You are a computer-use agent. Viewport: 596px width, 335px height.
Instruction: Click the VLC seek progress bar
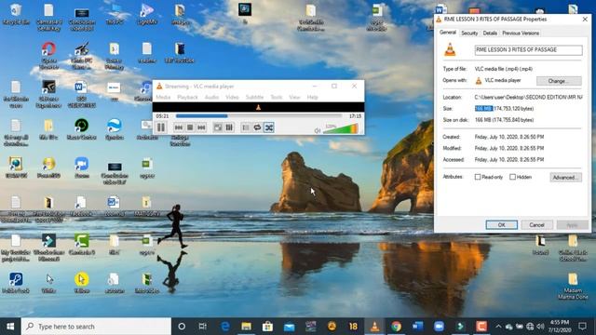259,115
